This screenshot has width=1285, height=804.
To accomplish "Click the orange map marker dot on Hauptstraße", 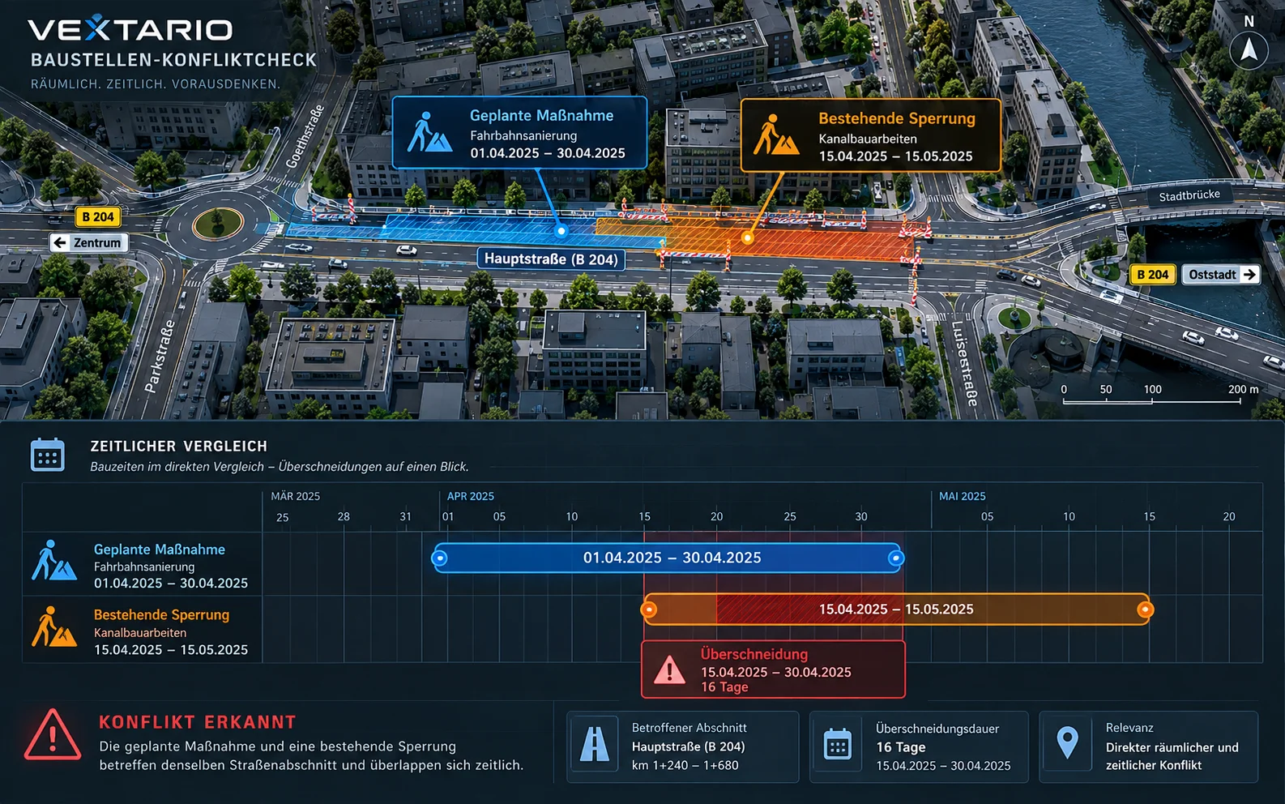I will click(747, 238).
